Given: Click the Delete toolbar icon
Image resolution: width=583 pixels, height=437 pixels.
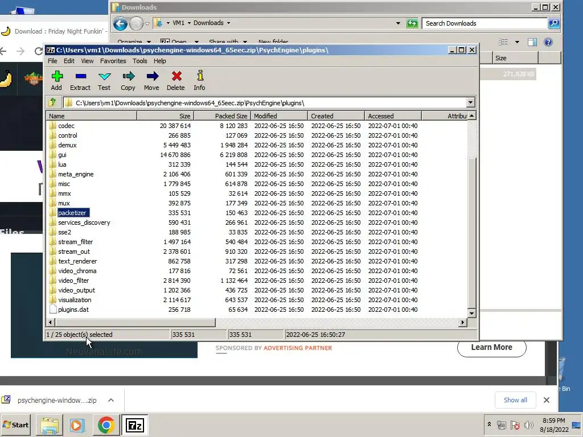Looking at the screenshot, I should coord(176,76).
